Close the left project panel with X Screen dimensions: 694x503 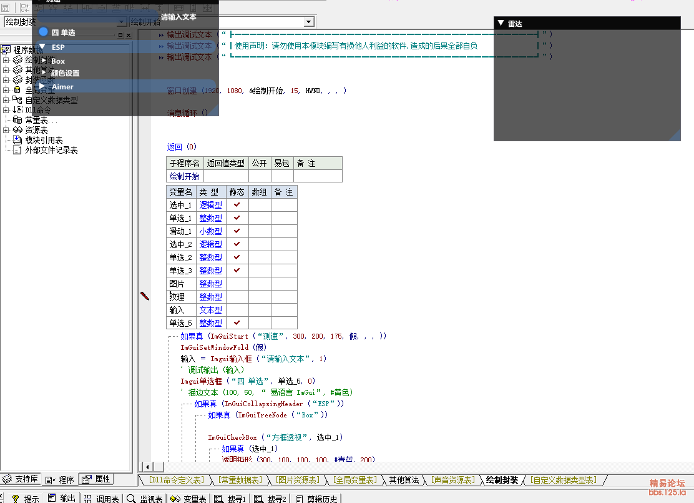[129, 35]
